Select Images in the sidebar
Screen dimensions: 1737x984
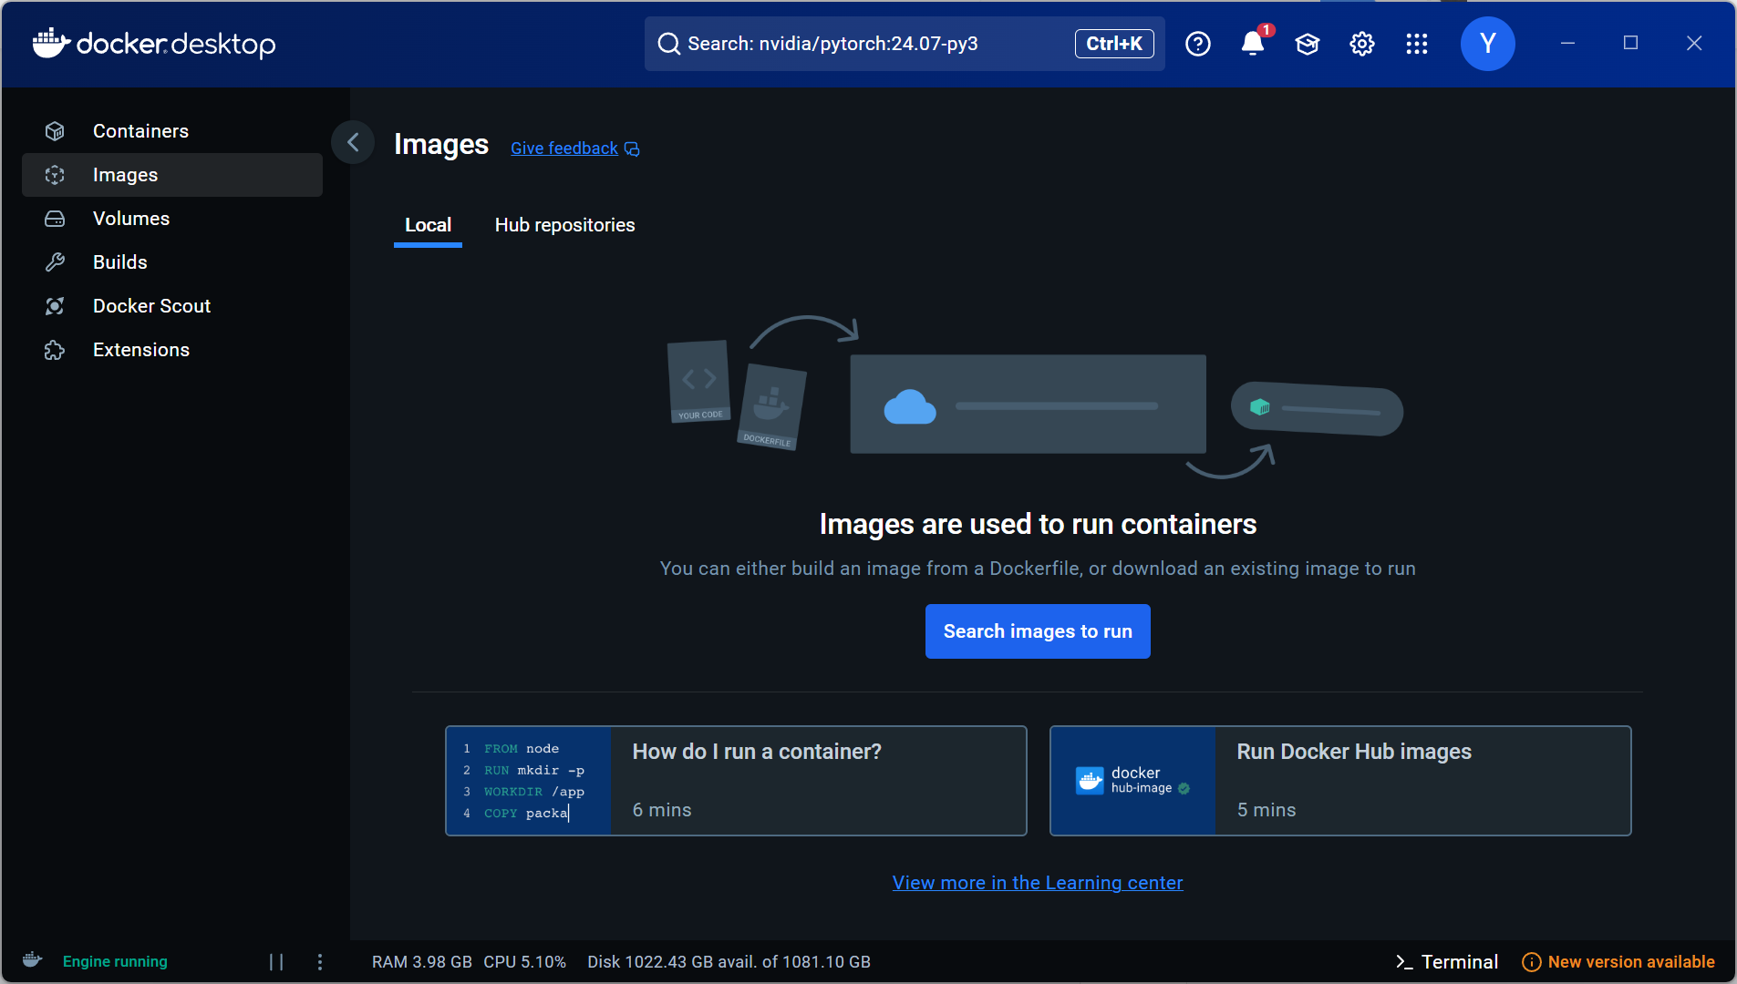172,175
